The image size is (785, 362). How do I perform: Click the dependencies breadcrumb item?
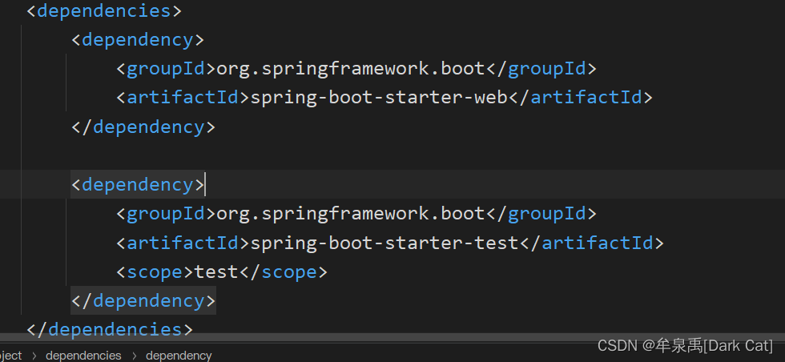83,355
